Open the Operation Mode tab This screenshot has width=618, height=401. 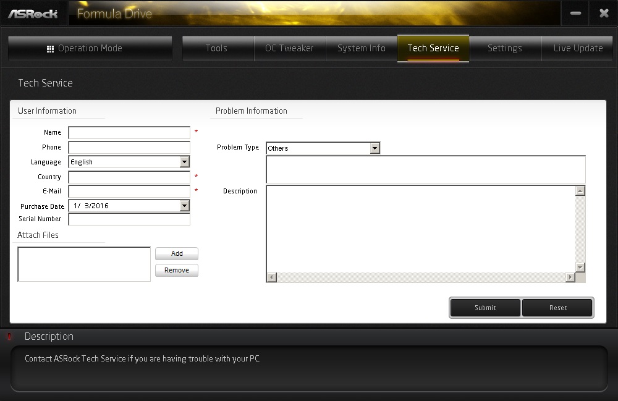tap(90, 48)
